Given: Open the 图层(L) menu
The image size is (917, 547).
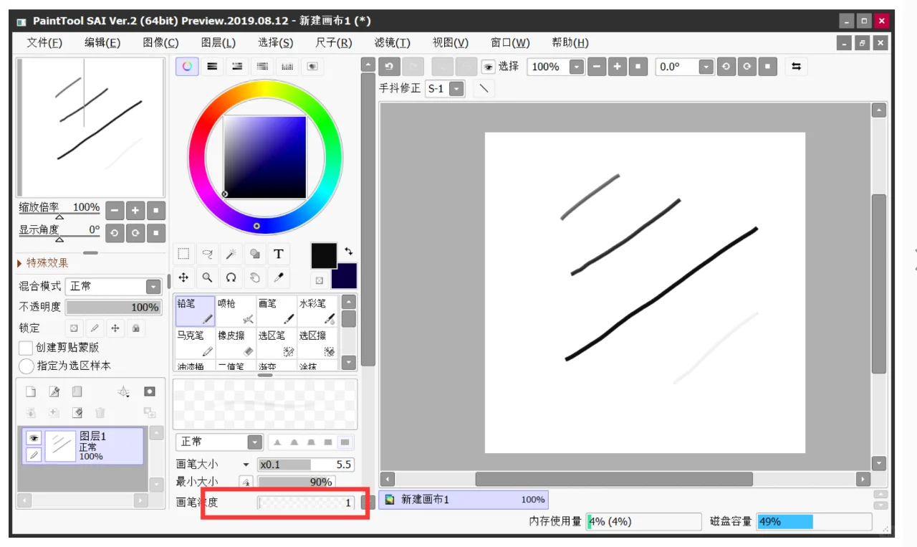Looking at the screenshot, I should coord(219,43).
